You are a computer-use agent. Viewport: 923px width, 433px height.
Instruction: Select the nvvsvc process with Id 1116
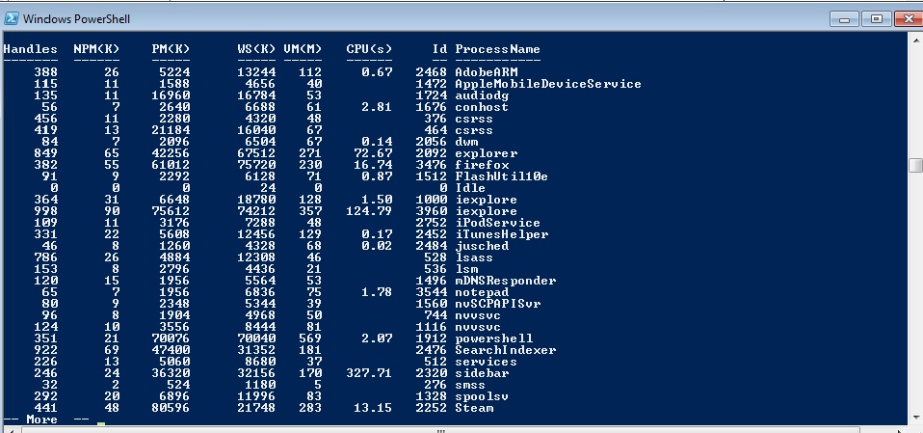tap(478, 327)
